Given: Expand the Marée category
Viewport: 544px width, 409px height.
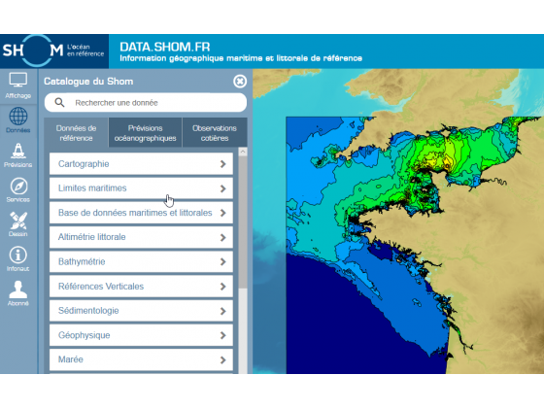Looking at the screenshot, I should click(x=141, y=359).
